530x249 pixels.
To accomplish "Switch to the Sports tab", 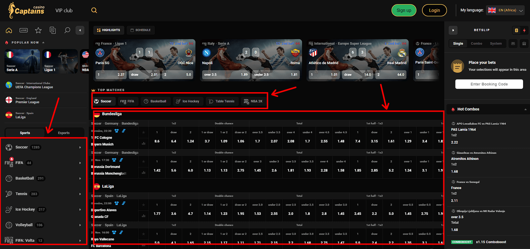I will click(25, 133).
